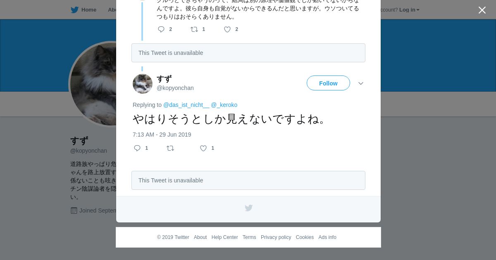Open the @_keroko mention link

(x=224, y=105)
